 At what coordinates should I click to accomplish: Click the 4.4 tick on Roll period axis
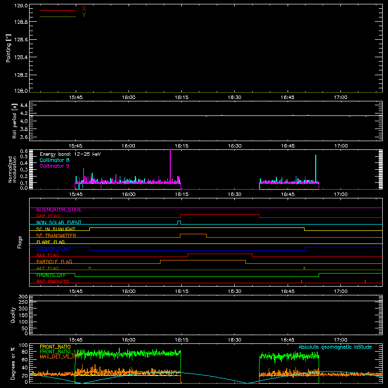[x=24, y=105]
